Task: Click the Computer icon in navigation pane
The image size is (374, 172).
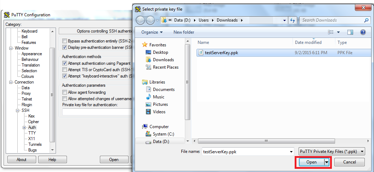Action: point(144,126)
